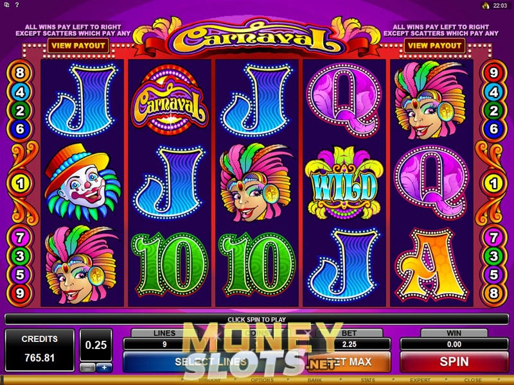This screenshot has height=385, width=514.
Task: Open the OPTIONS menu
Action: (x=262, y=380)
